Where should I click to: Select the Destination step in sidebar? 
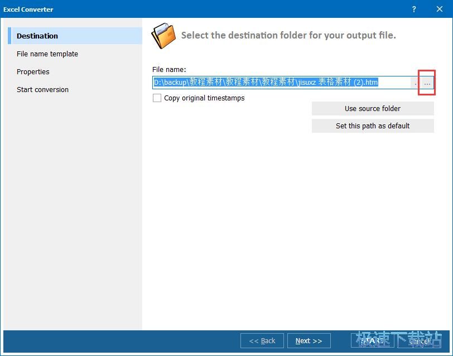coord(75,36)
